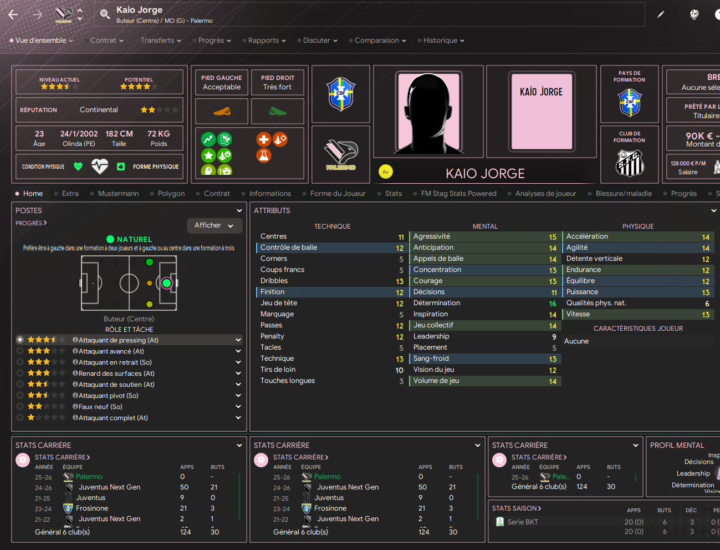Click the Santos club de formation crest

click(x=630, y=163)
